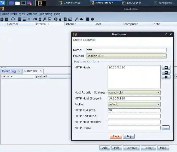
Task: Add an HTTP host with plus button
Action: click(166, 68)
